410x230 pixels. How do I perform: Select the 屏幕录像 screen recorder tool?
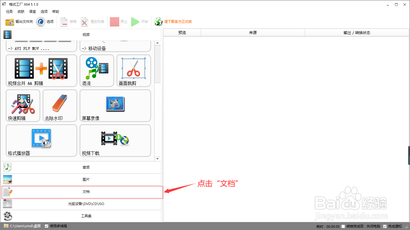click(x=115, y=105)
